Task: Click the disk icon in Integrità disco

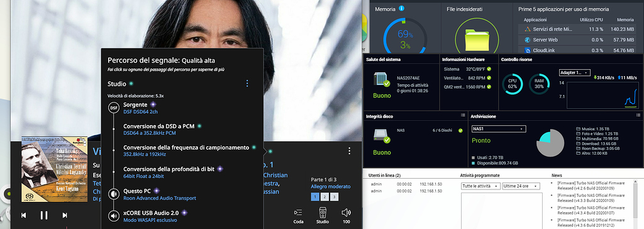Action: pos(382,136)
